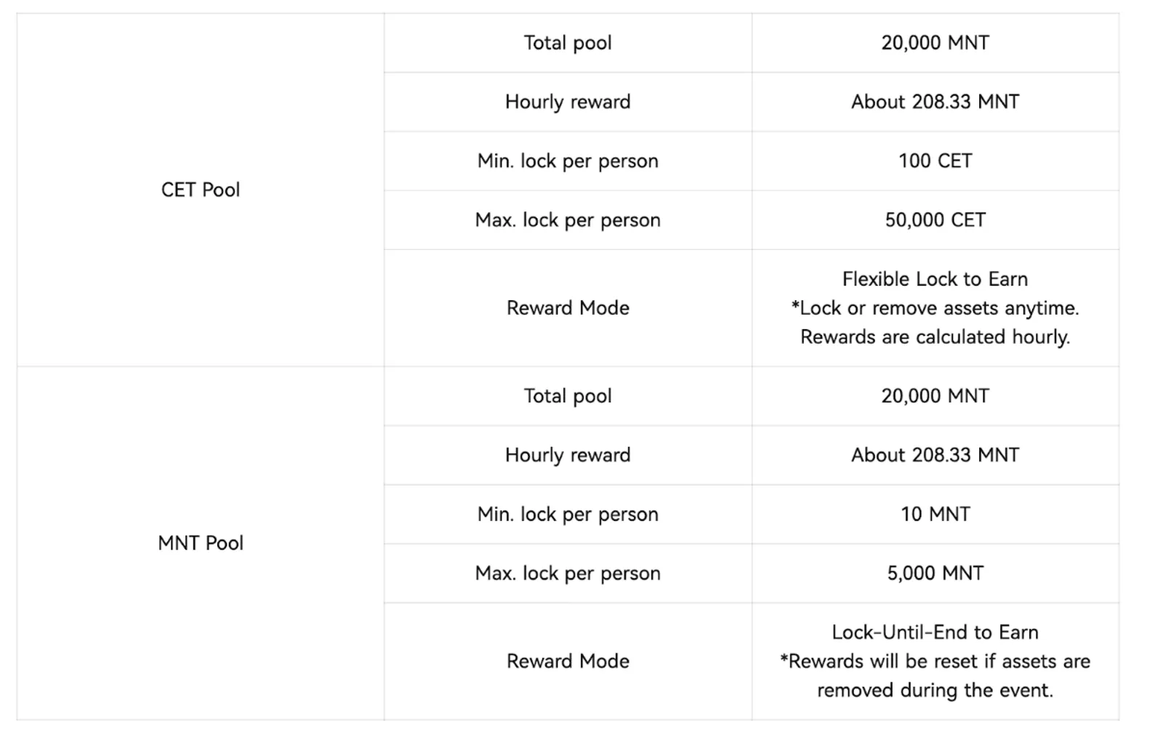
Task: Click MNT Pool's Hourly reward label
Action: [x=568, y=455]
